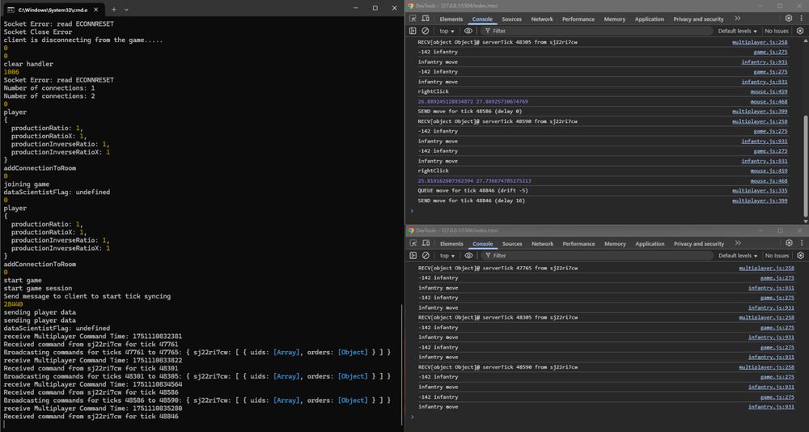Select the cmd.exe tab in the terminal window
This screenshot has height=432, width=809.
53,9
